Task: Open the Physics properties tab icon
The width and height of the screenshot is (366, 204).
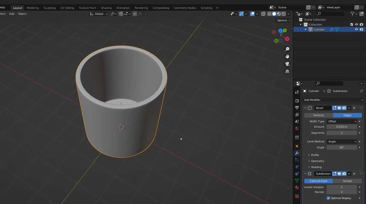Action: (x=297, y=167)
